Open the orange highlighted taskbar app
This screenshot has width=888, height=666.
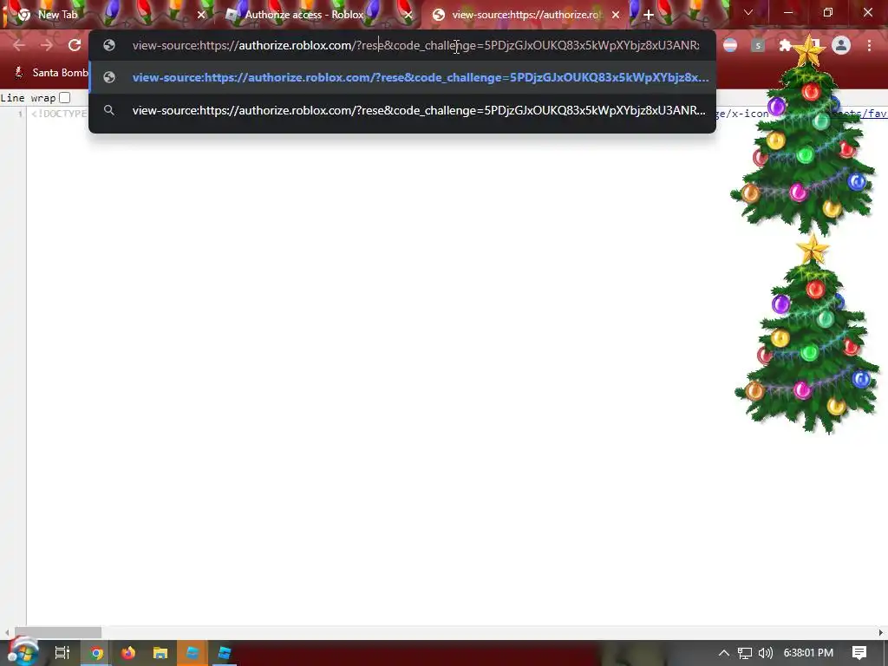[x=193, y=653]
